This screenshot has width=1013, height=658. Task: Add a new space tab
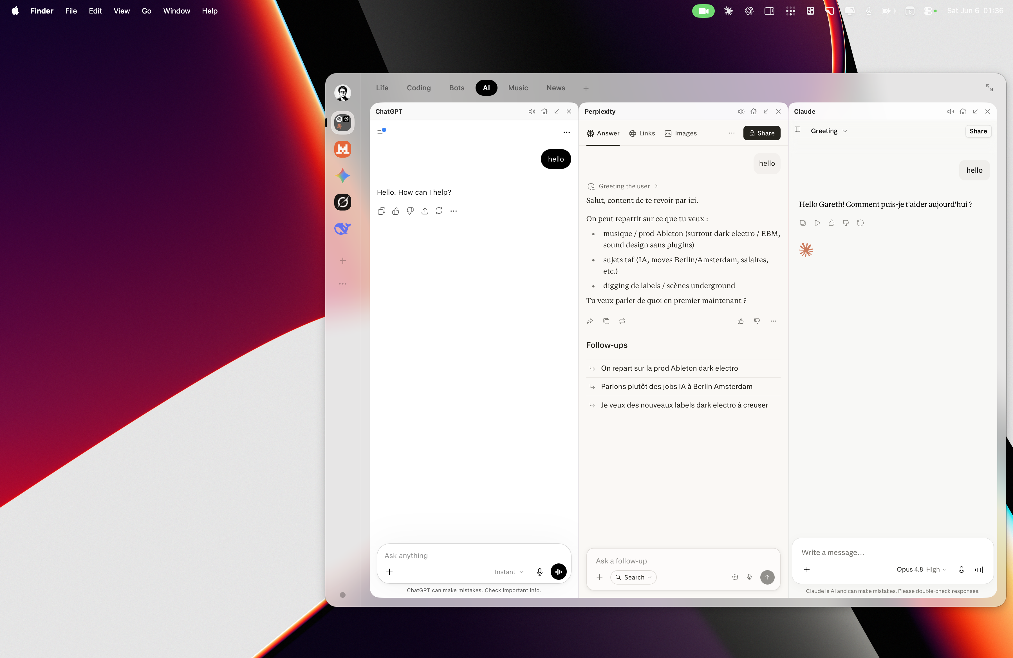point(586,88)
